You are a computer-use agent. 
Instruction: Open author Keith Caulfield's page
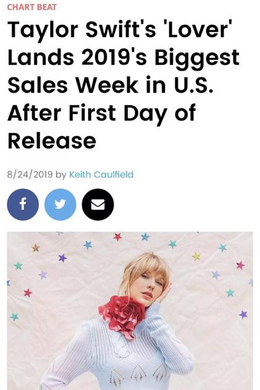tap(101, 175)
